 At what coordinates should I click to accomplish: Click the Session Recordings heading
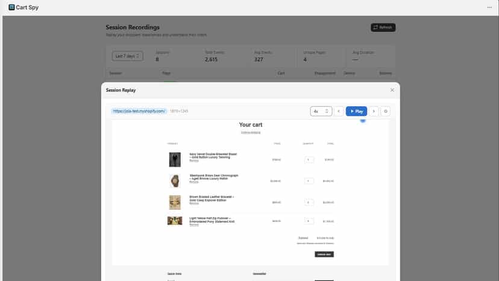(133, 27)
